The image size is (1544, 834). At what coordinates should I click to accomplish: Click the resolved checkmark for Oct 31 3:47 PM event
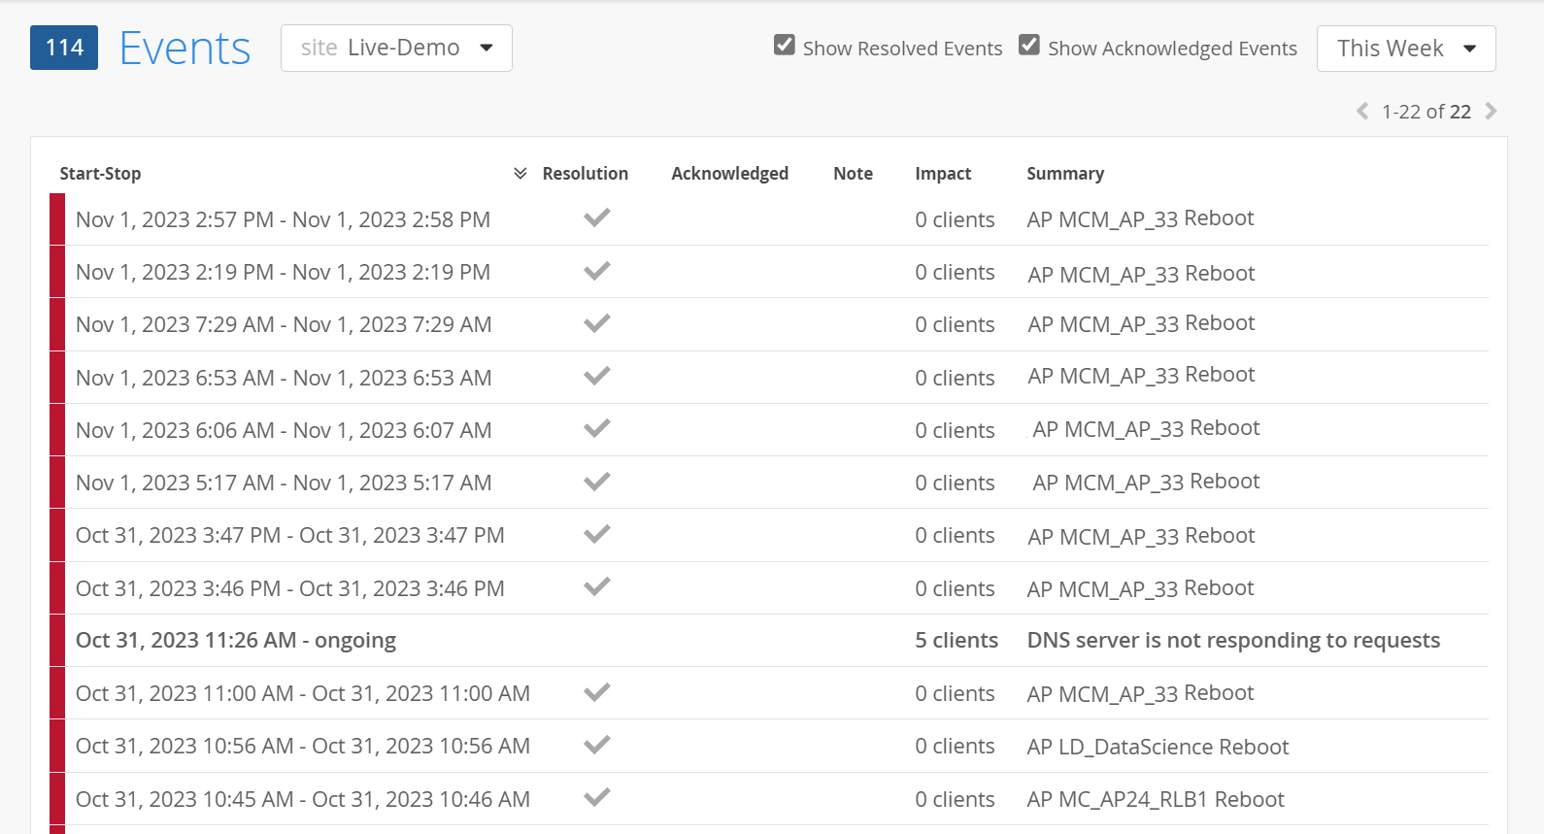click(596, 534)
